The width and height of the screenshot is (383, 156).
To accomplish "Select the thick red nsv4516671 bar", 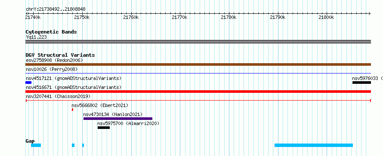I will point(198,92).
